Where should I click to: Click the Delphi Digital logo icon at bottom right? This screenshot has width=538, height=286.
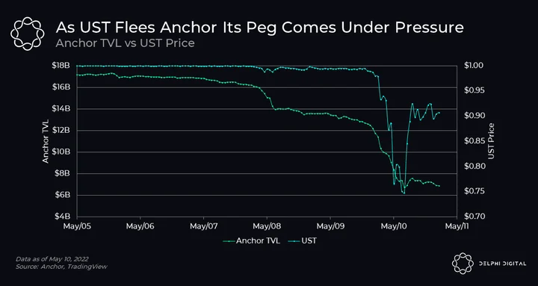463,264
